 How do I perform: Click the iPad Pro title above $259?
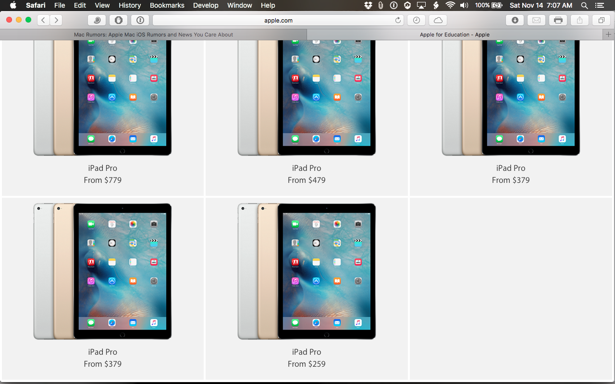(307, 352)
